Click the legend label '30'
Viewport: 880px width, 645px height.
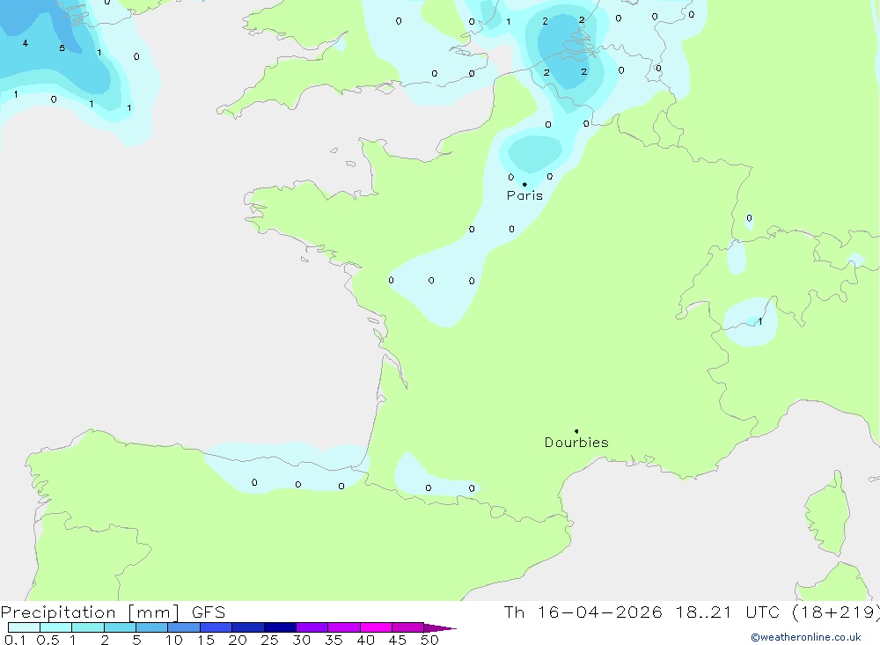pos(302,640)
